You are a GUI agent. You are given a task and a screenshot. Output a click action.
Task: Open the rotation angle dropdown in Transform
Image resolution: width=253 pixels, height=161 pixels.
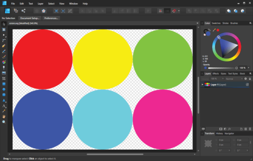click(x=229, y=150)
